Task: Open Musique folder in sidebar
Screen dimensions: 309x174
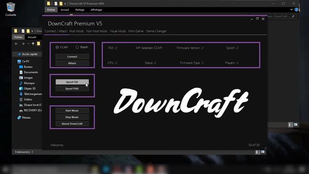Action: (x=27, y=83)
